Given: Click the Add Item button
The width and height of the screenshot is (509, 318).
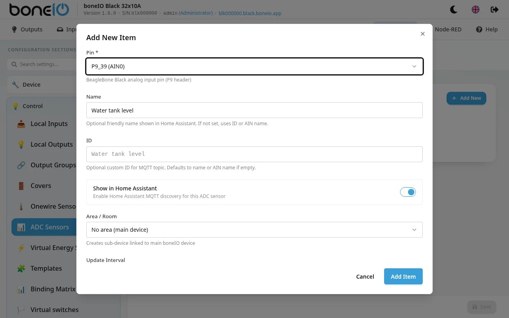Looking at the screenshot, I should pyautogui.click(x=403, y=277).
